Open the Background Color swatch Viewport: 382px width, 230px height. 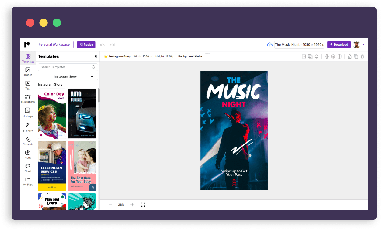click(208, 56)
